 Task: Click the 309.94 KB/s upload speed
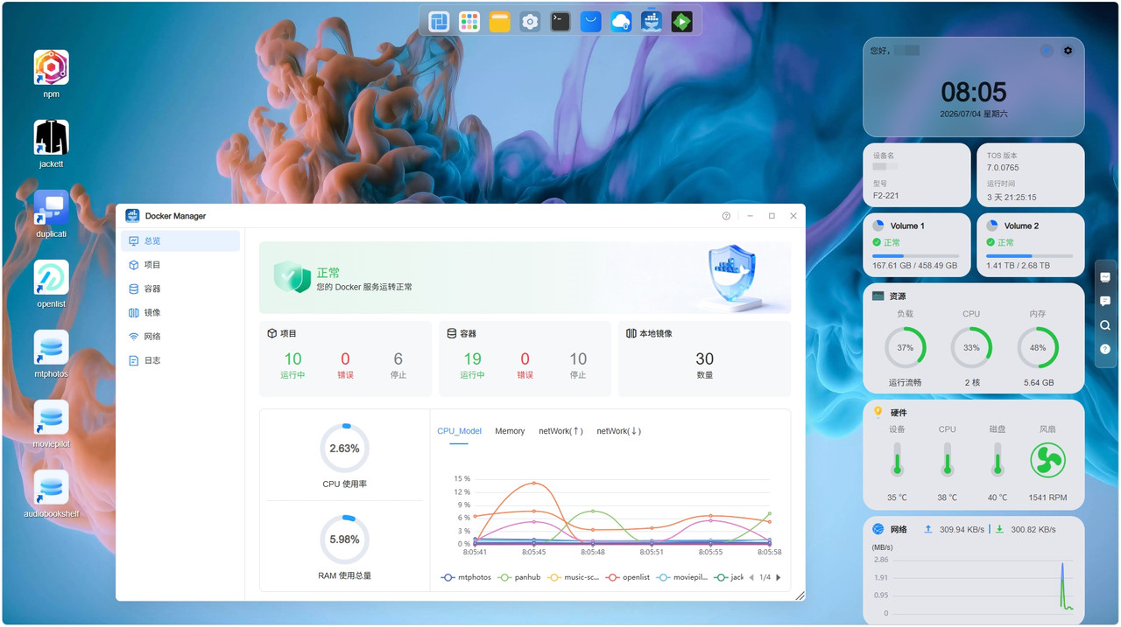[x=962, y=529]
